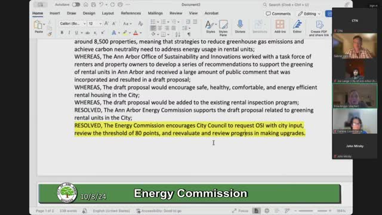The image size is (382, 215).
Task: Click the Accessibility: Good to go status
Action: (x=159, y=211)
